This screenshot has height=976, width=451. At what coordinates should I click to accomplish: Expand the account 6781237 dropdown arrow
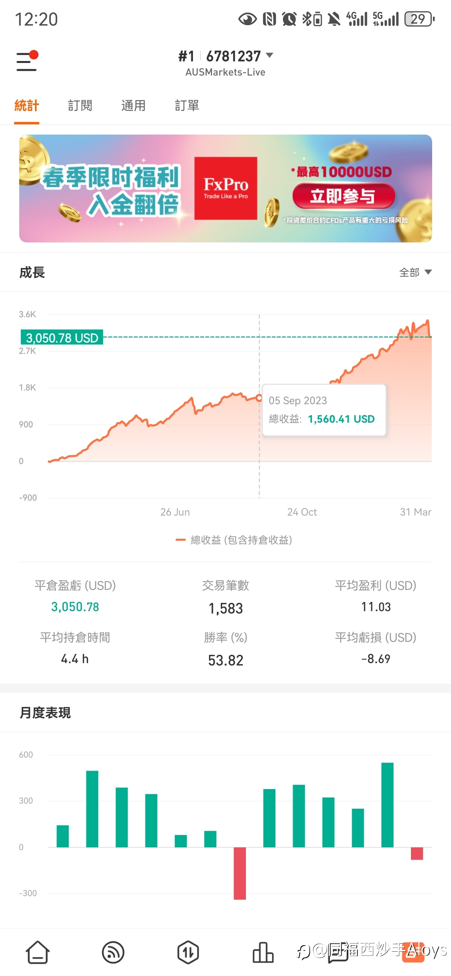pos(269,55)
